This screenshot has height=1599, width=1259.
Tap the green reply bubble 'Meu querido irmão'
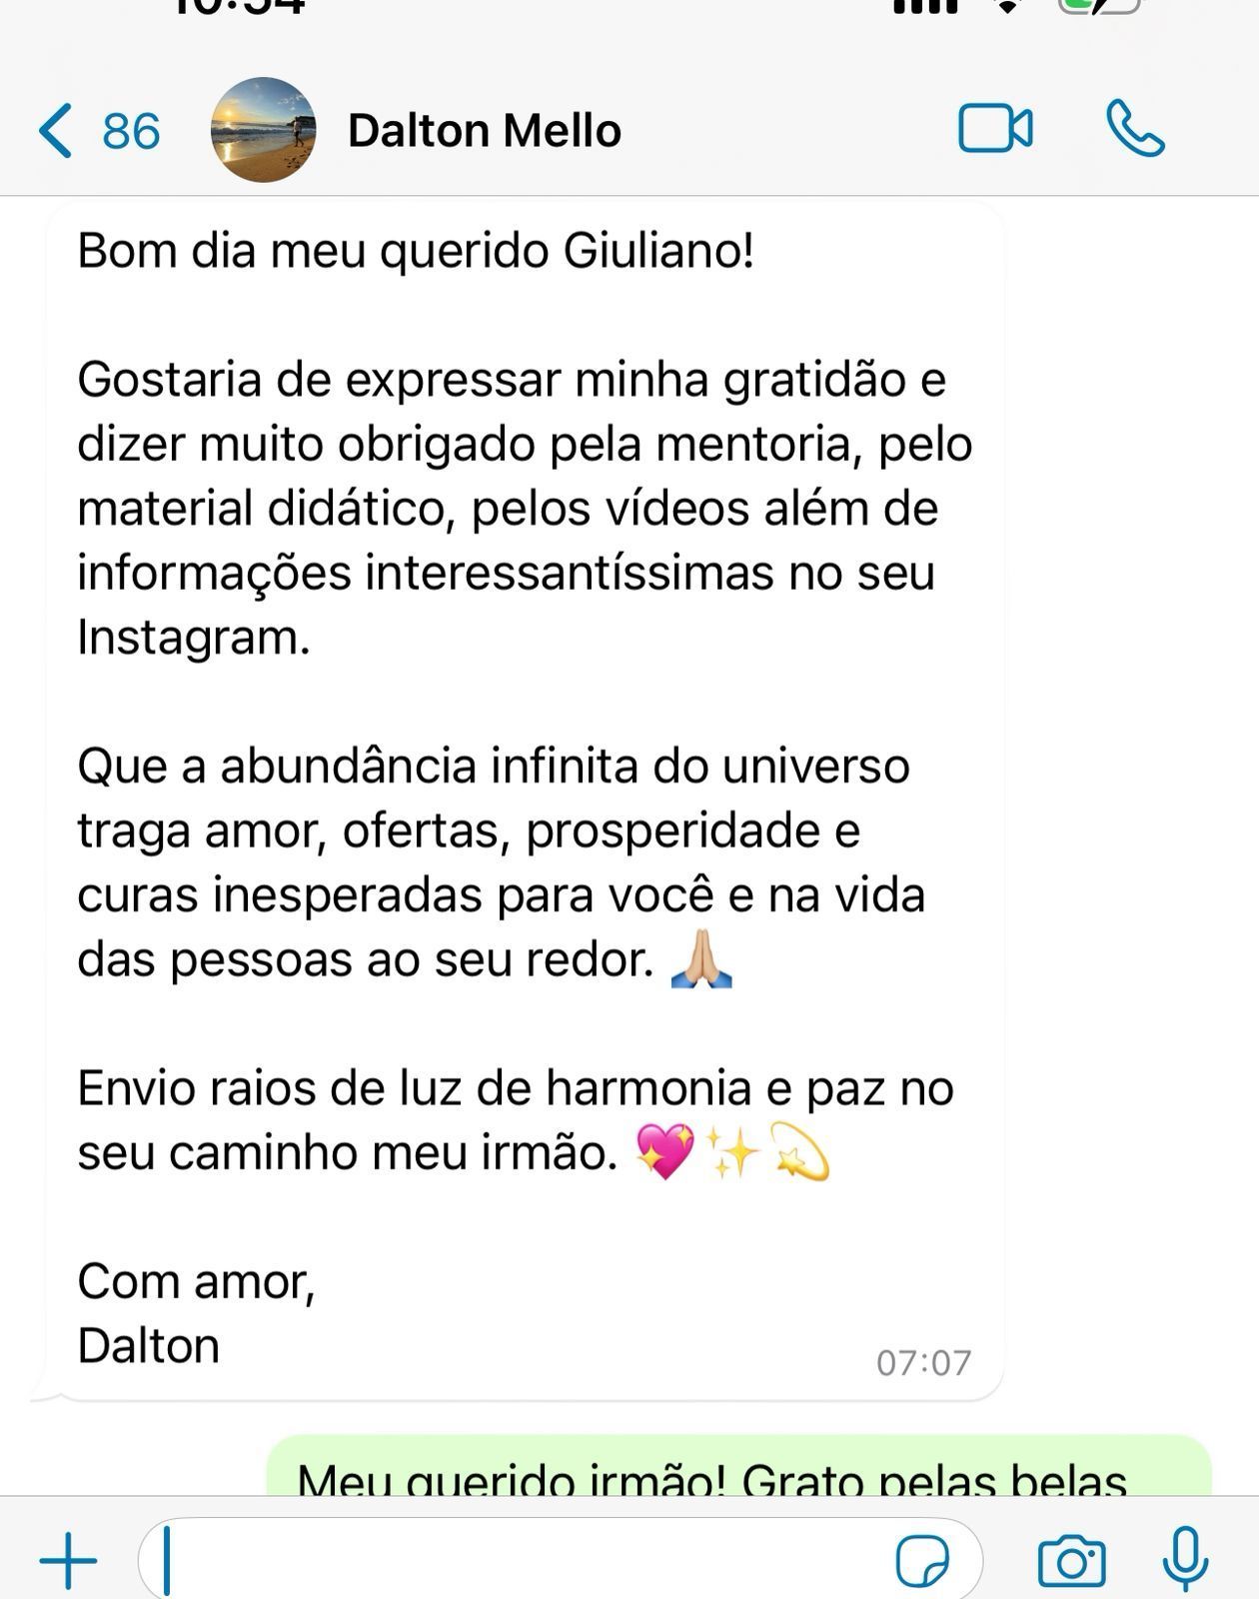pos(738,1466)
